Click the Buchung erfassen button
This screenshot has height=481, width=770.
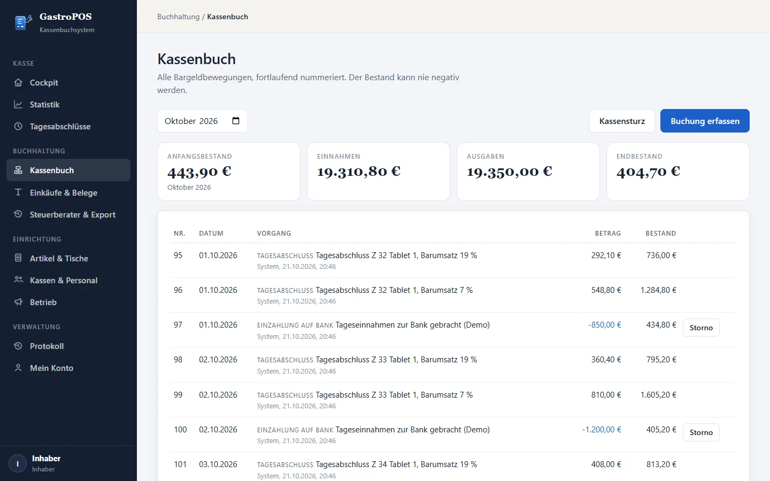coord(705,121)
